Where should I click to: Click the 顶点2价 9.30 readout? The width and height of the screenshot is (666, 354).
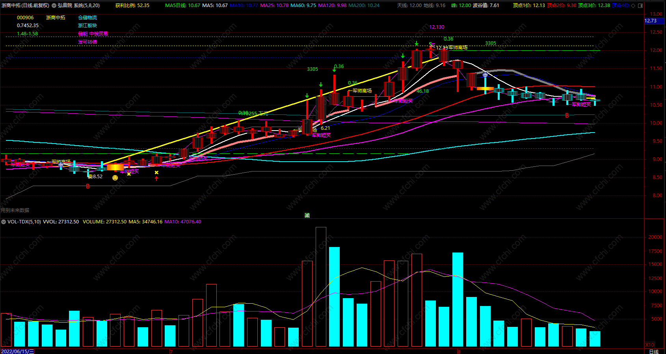point(562,6)
